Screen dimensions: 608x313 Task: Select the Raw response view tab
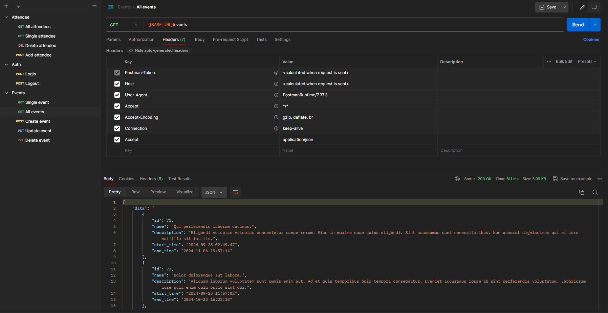pos(135,192)
